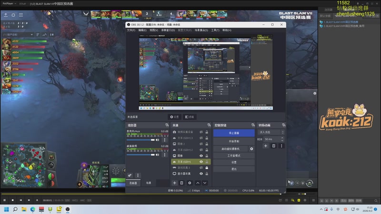The height and width of the screenshot is (214, 381).
Task: Hide the 图像 source with eye icon
Action: pyautogui.click(x=201, y=156)
